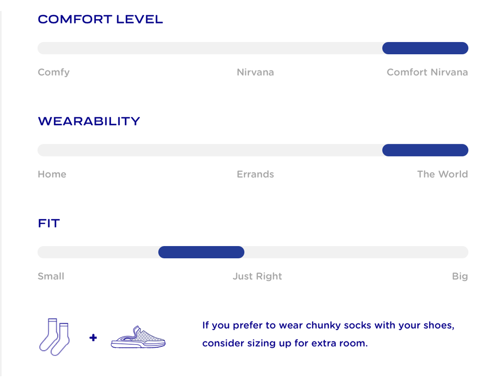Click the Fit blue slider fill

tap(201, 252)
